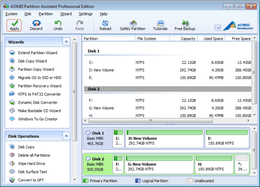
Task: Click the Apply toolbar button
Action: [14, 25]
